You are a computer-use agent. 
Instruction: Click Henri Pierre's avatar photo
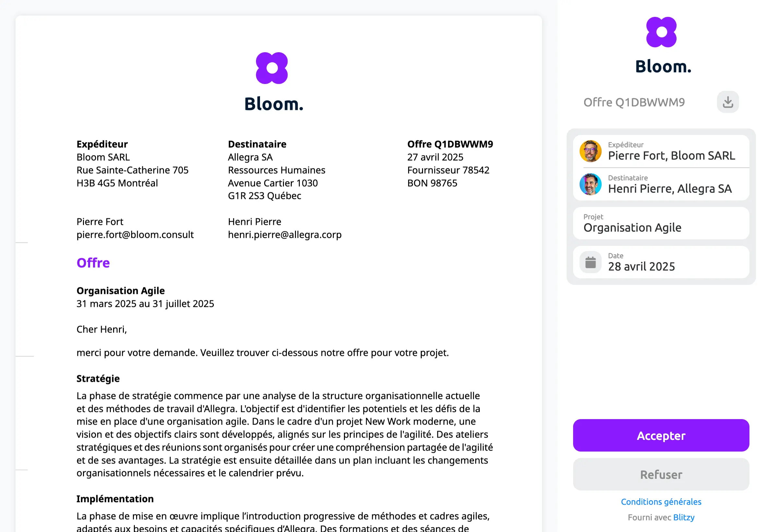(590, 184)
